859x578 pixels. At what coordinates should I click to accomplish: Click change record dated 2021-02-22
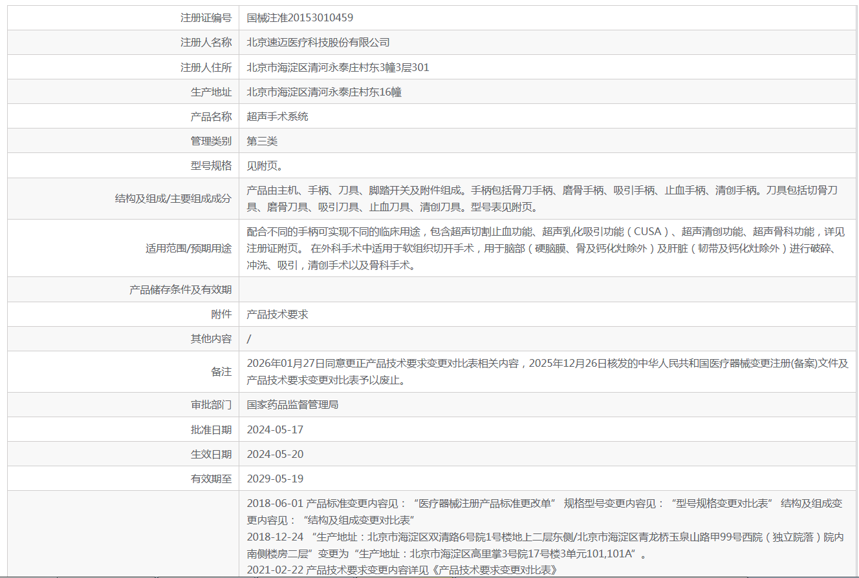402,570
